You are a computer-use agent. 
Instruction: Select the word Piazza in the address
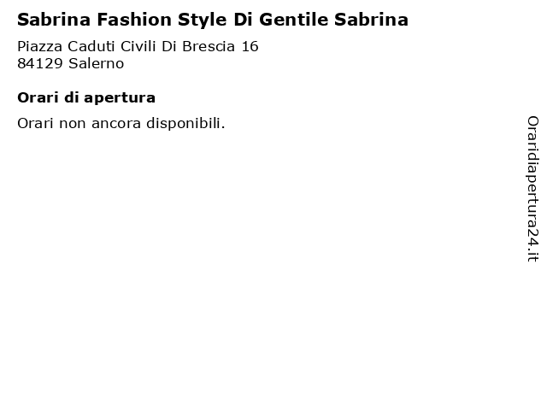click(40, 46)
